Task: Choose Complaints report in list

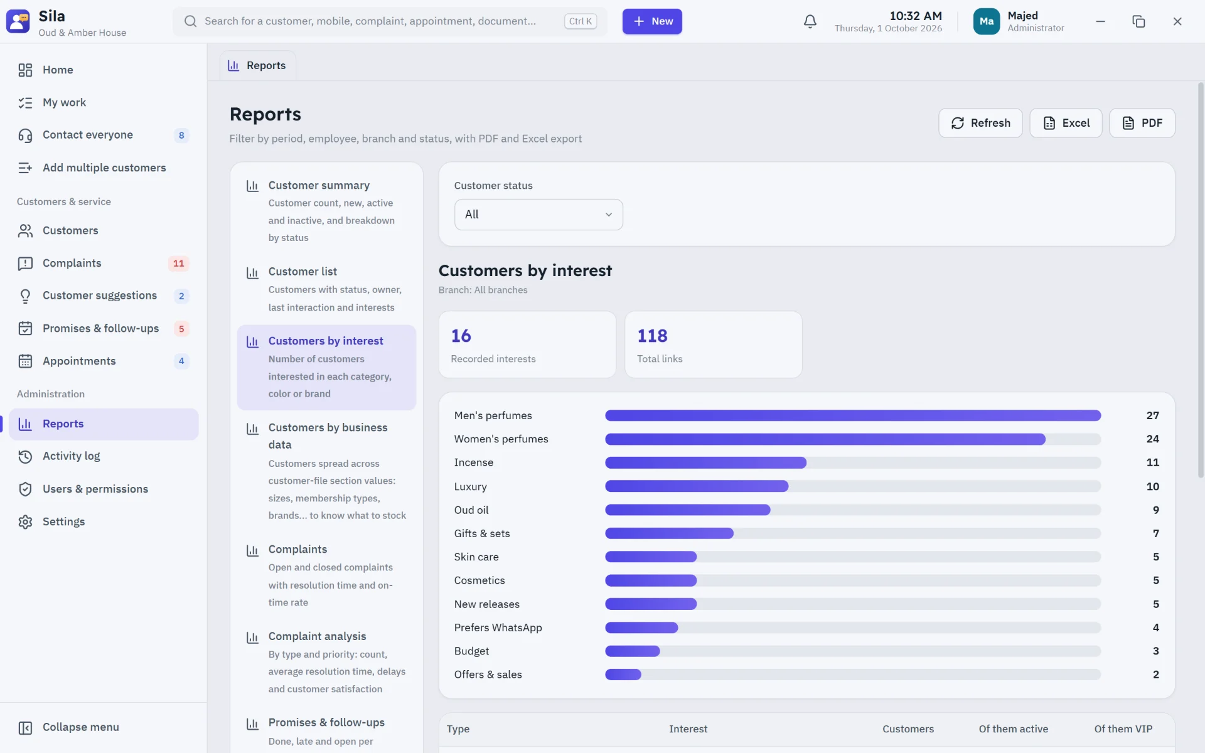Action: (x=326, y=575)
